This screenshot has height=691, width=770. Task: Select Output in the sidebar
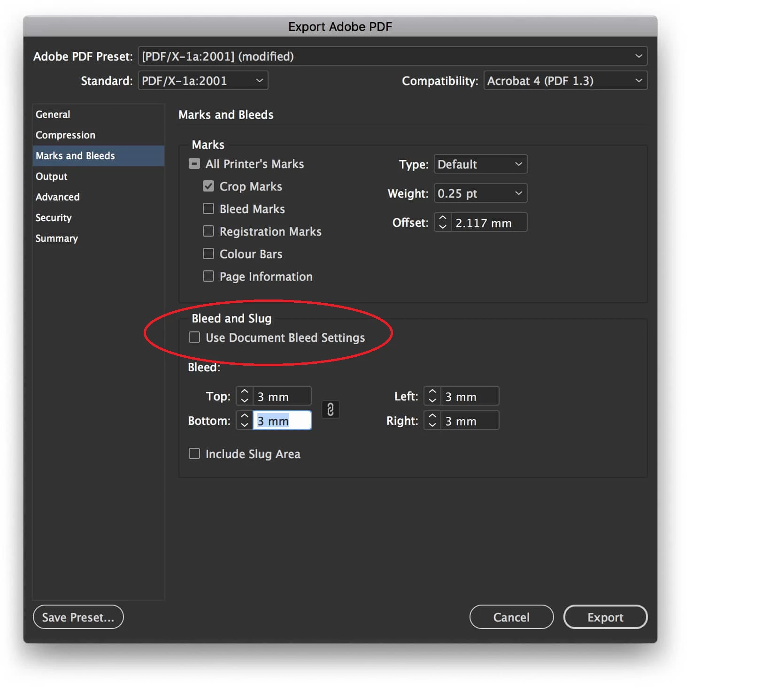pos(99,177)
